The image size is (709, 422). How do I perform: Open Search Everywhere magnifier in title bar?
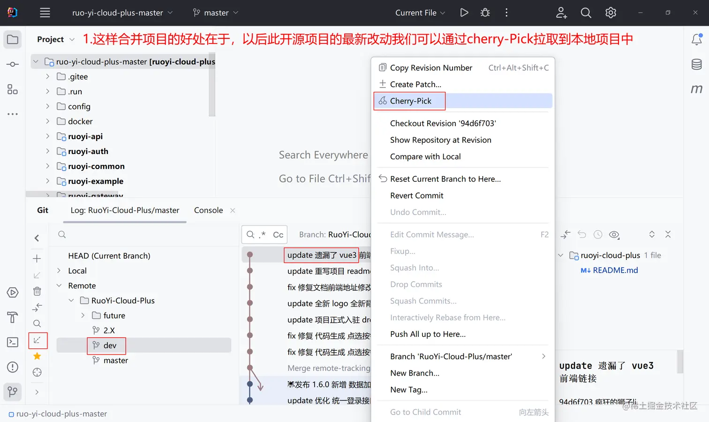pyautogui.click(x=586, y=13)
